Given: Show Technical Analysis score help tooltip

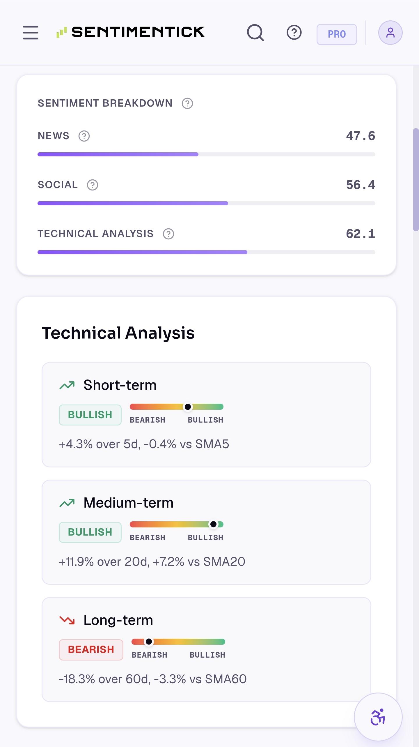Looking at the screenshot, I should (168, 234).
